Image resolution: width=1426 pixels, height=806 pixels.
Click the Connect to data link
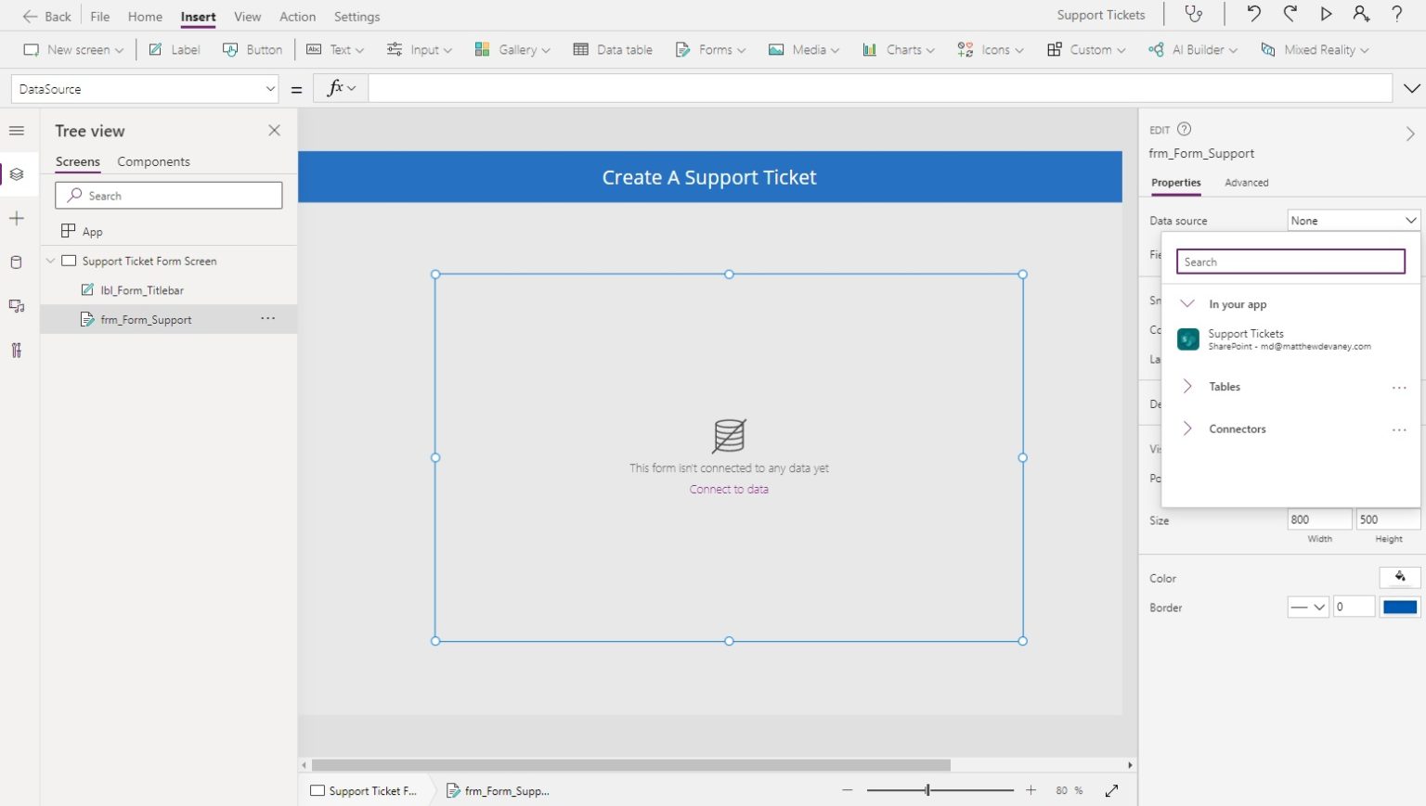tap(729, 489)
